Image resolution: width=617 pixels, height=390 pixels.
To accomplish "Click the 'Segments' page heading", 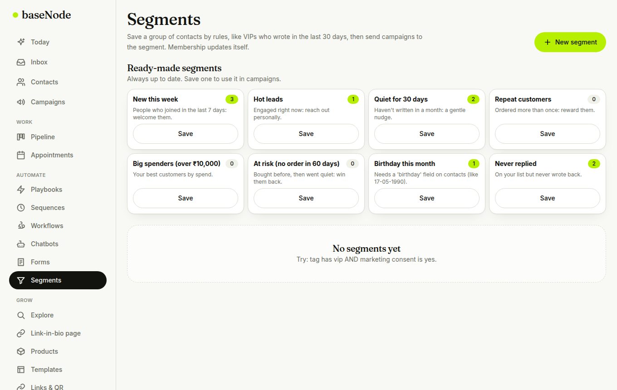I will pos(164,19).
